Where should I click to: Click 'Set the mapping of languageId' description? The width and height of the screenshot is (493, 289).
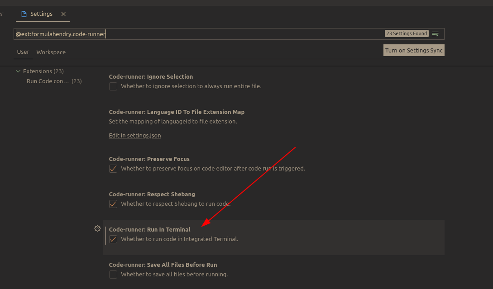[173, 122]
